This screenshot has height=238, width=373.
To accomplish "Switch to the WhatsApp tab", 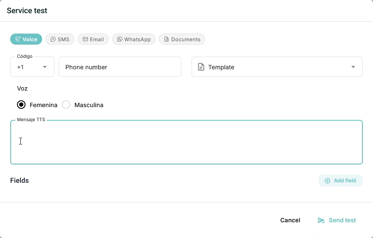I will pos(134,39).
